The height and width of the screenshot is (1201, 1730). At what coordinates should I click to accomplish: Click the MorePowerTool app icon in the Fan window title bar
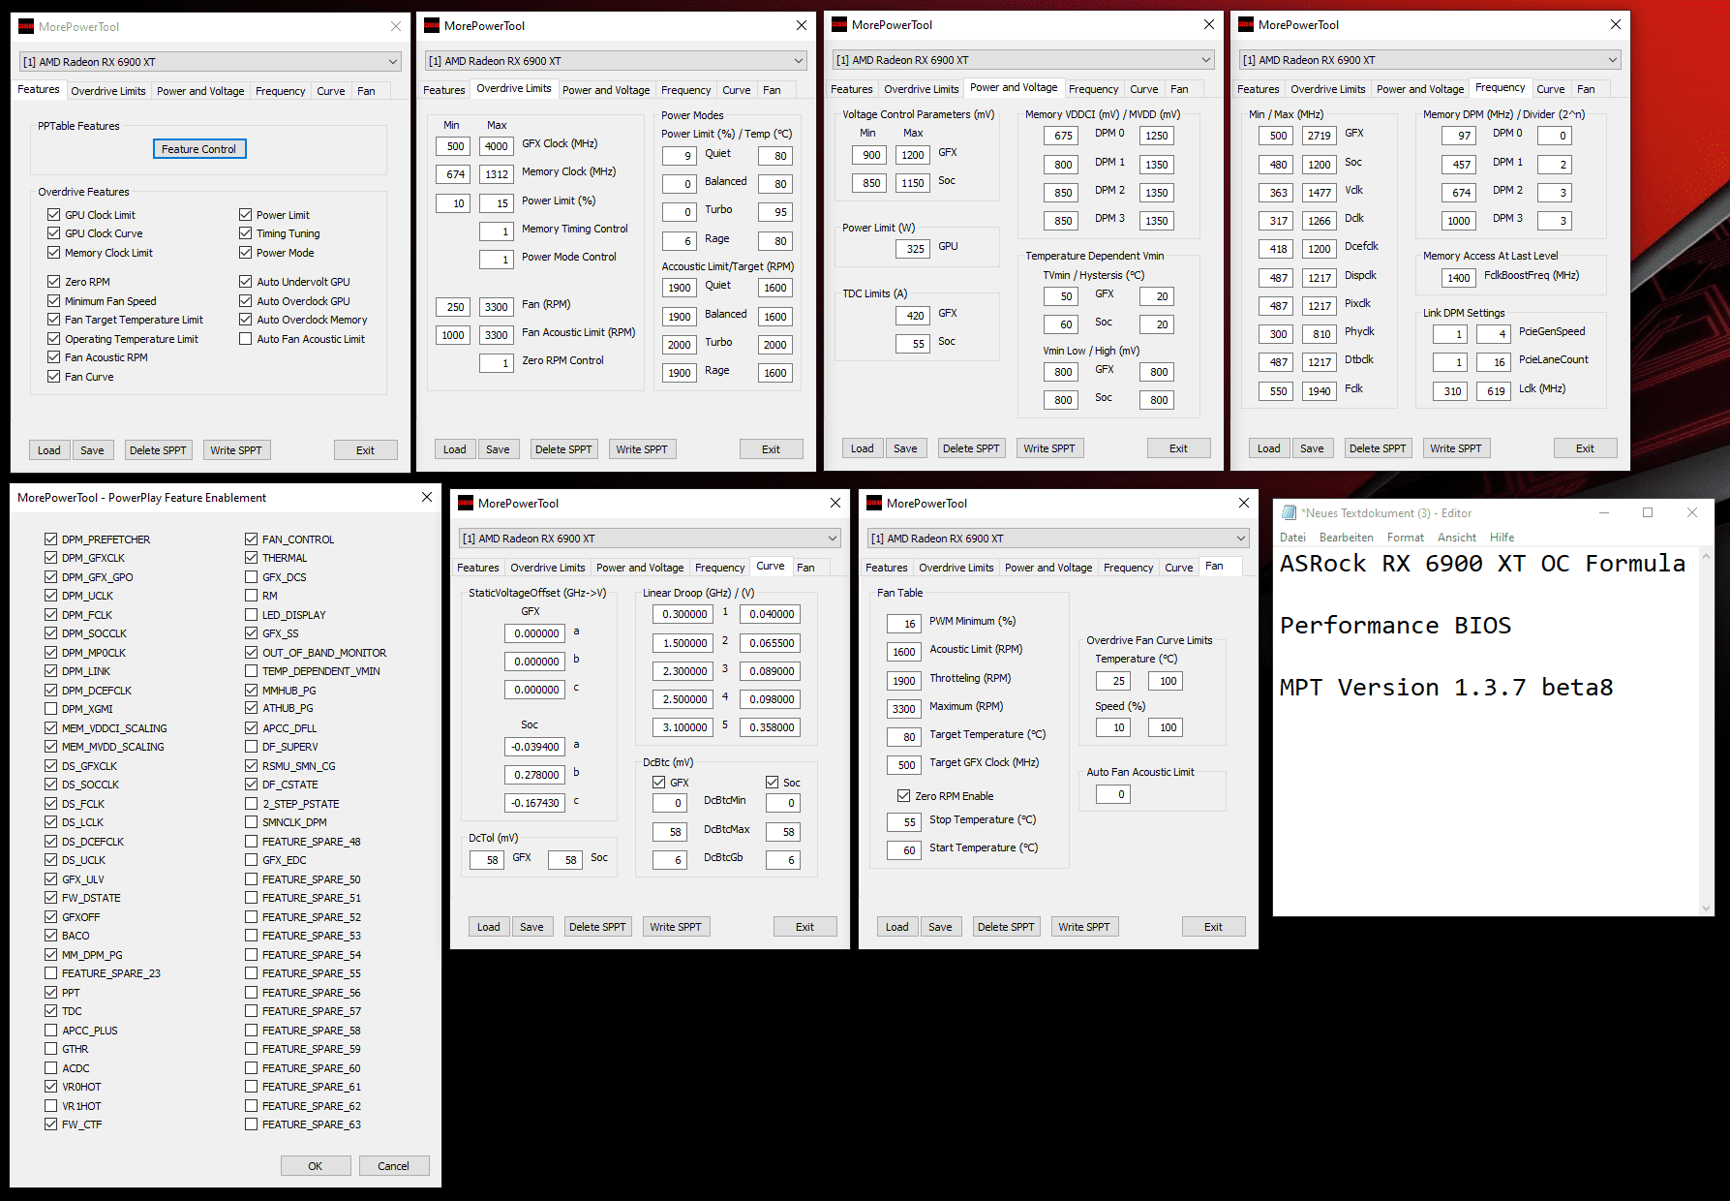click(874, 503)
